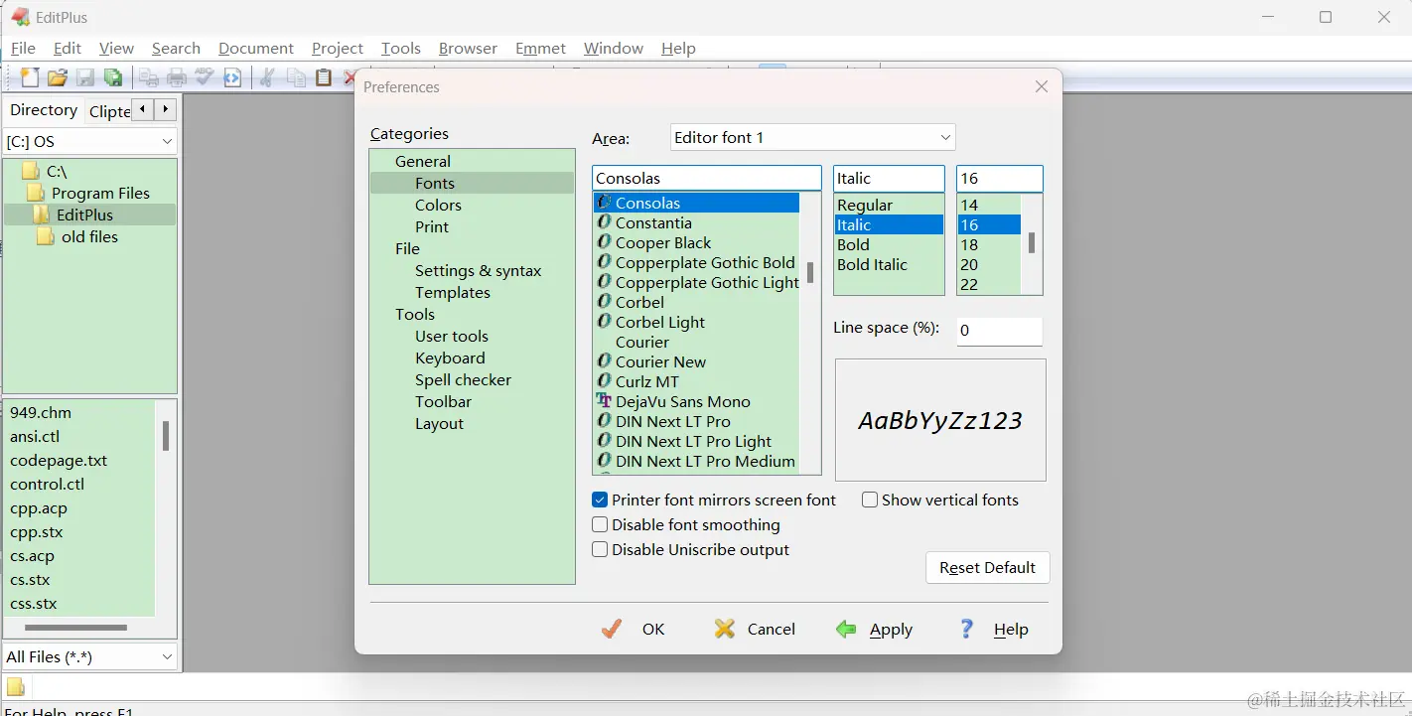Select the old files folder
This screenshot has height=716, width=1412.
tap(89, 237)
